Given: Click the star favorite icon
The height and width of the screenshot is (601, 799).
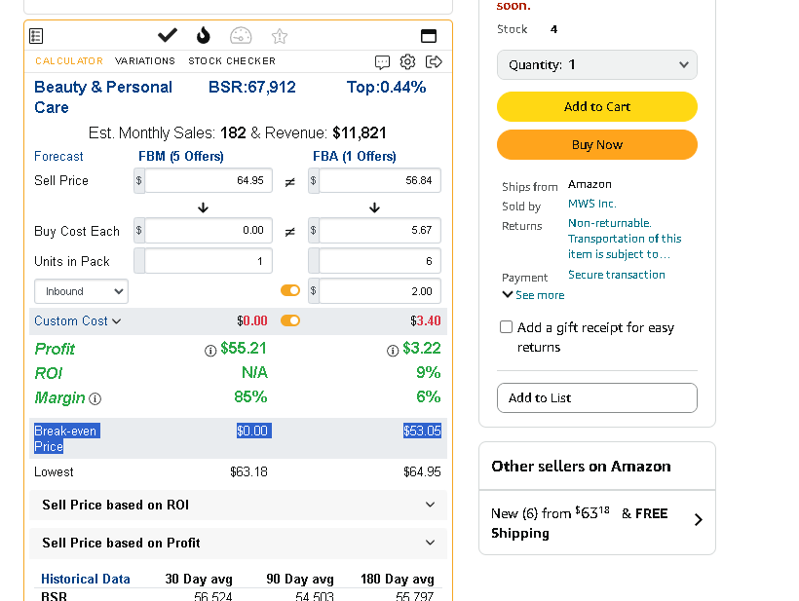Looking at the screenshot, I should point(280,36).
